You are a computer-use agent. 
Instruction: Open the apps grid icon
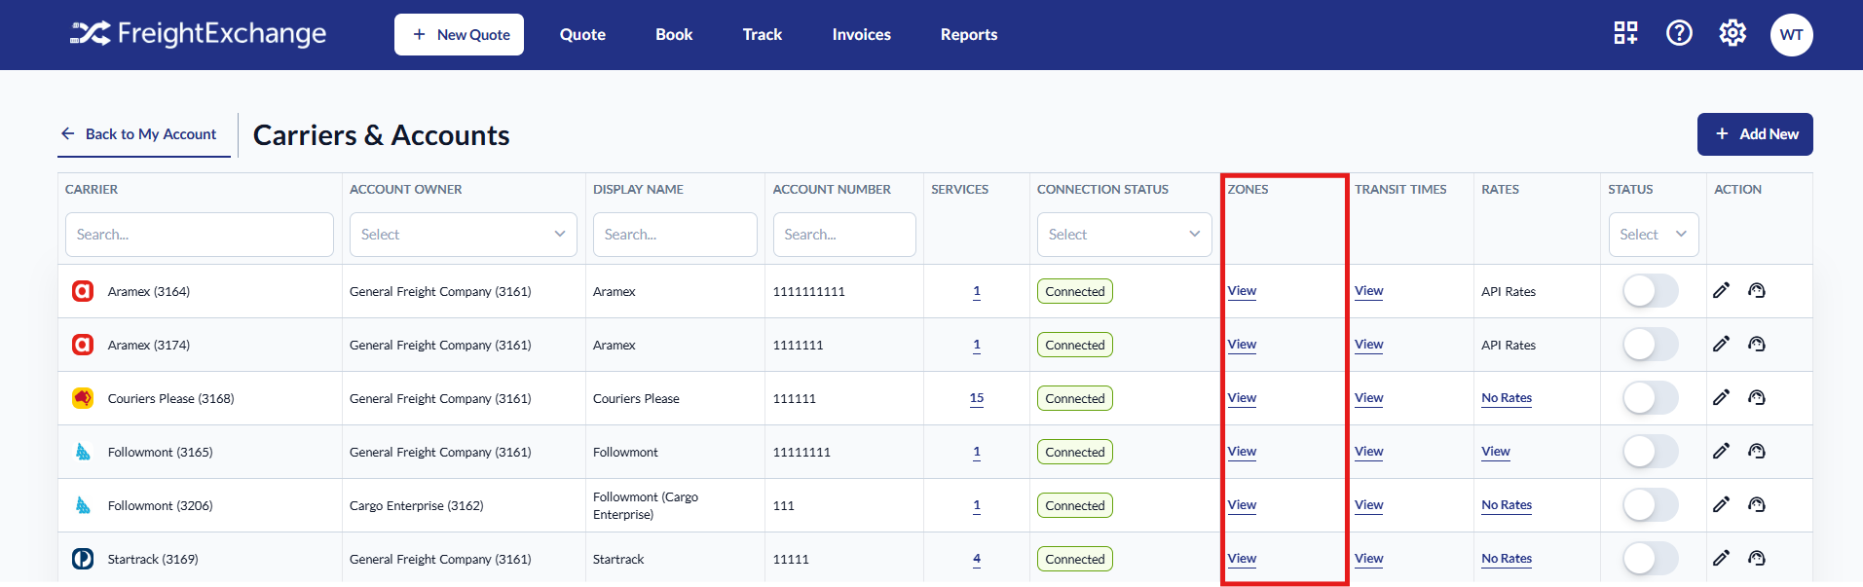(1625, 33)
